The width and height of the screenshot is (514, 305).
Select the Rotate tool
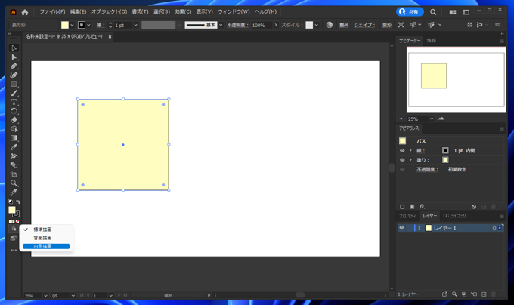pos(14,111)
